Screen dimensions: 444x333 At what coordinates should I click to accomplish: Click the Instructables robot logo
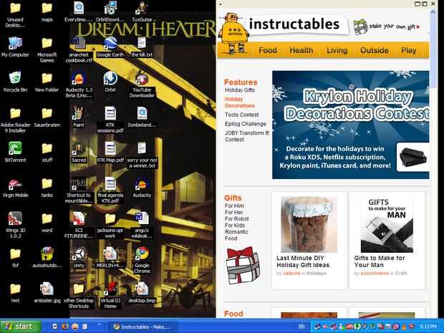233,34
